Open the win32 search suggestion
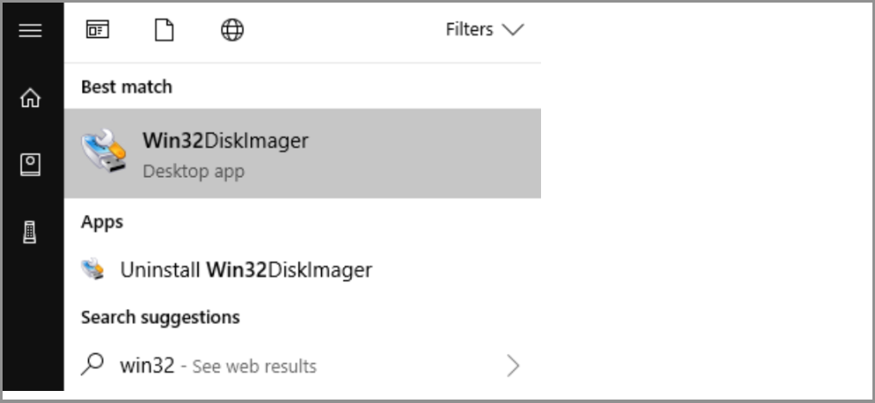875x403 pixels. point(147,366)
